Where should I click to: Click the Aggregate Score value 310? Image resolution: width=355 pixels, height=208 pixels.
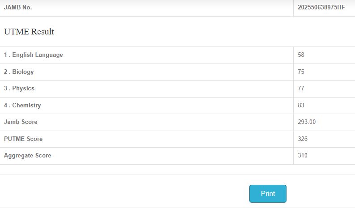[x=303, y=156]
